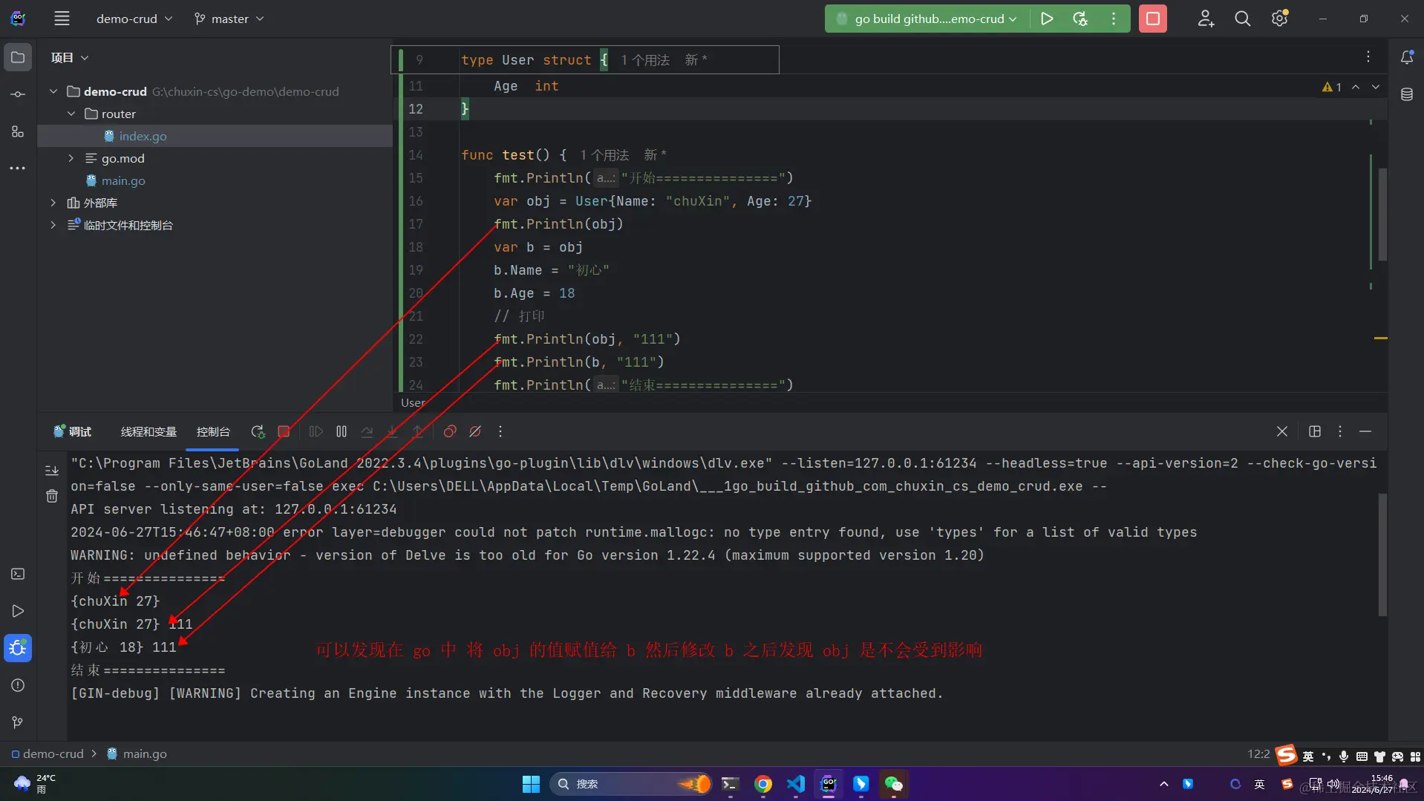This screenshot has width=1424, height=801.
Task: Close the debug session tab
Action: 1281,431
